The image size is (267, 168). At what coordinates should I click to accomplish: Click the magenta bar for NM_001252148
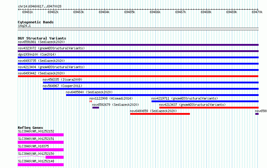[41, 165]
